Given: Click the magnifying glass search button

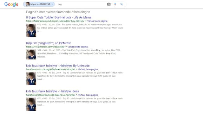Looking at the screenshot, I should point(121,4).
